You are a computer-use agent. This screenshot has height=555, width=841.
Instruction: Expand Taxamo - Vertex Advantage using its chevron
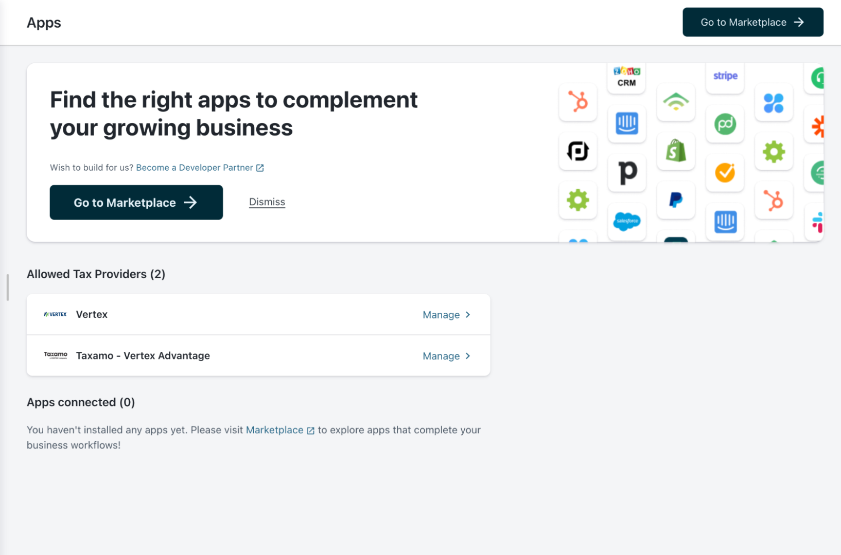coord(468,356)
